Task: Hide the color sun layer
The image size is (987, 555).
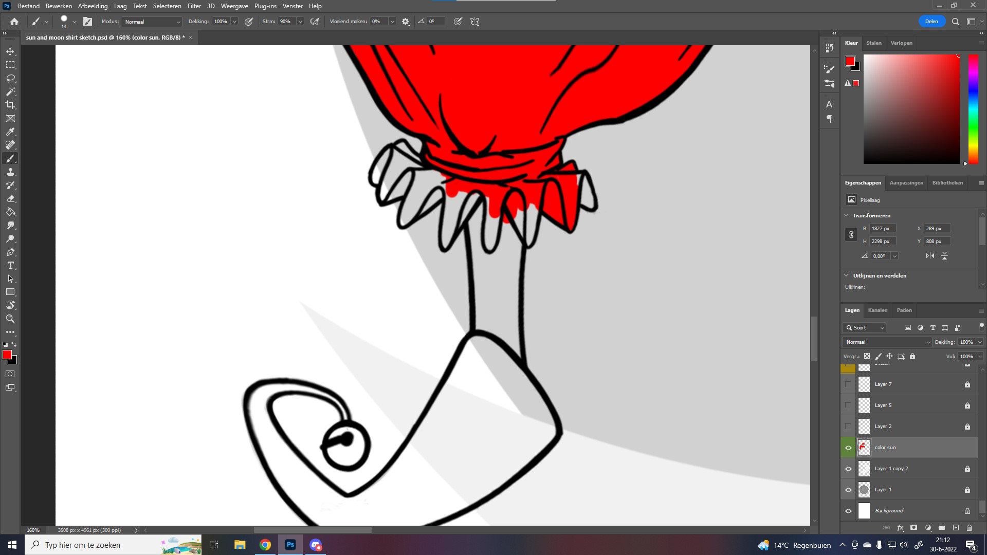Action: click(848, 448)
